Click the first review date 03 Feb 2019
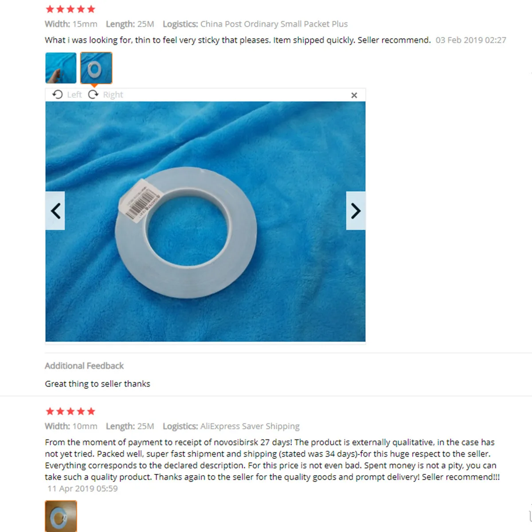Viewport: 532px width, 532px height. tap(471, 40)
